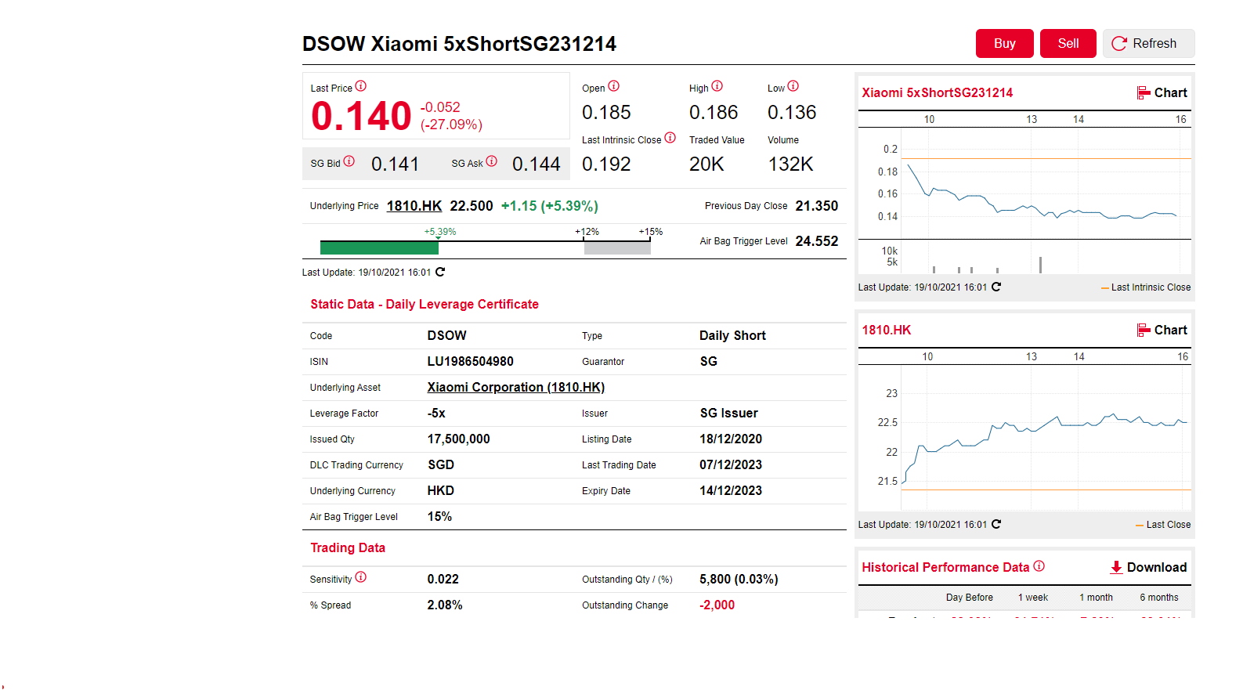Click the % Spread value 2.08%
1243x690 pixels.
[x=445, y=605]
